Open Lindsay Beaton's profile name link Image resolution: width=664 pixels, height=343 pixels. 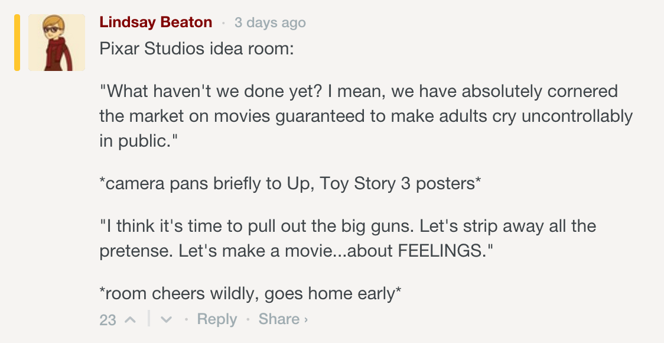coord(155,22)
